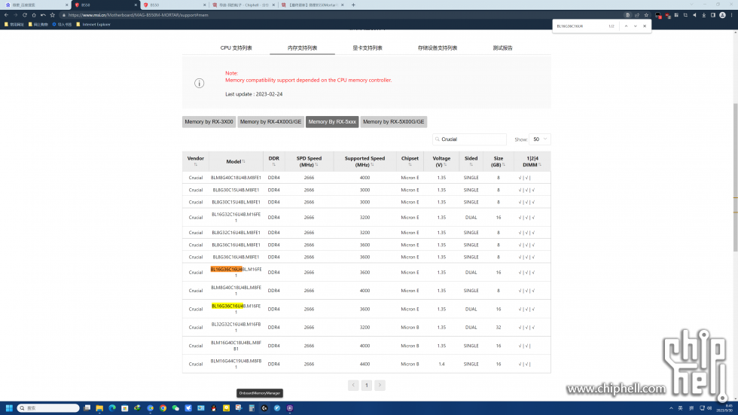The image size is (738, 415).
Task: Select Memory By RX-5xxx filter
Action: [332, 122]
